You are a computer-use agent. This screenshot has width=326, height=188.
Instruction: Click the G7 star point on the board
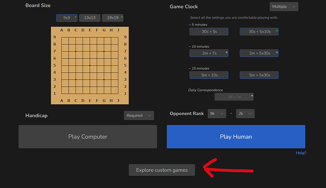[x=104, y=51]
